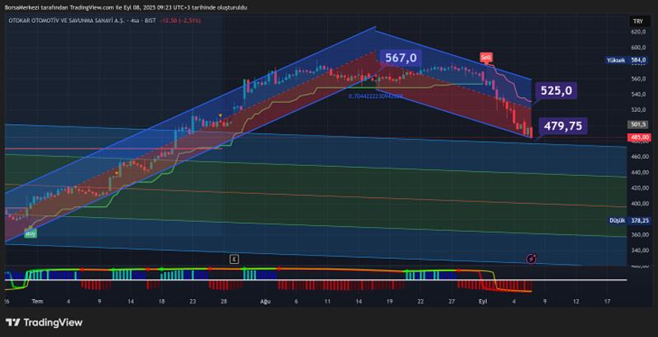Click date label 28 on time axis
Image resolution: width=658 pixels, height=337 pixels.
point(224,302)
